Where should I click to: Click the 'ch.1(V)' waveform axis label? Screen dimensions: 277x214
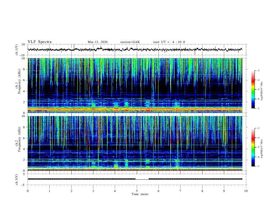(x=17, y=50)
